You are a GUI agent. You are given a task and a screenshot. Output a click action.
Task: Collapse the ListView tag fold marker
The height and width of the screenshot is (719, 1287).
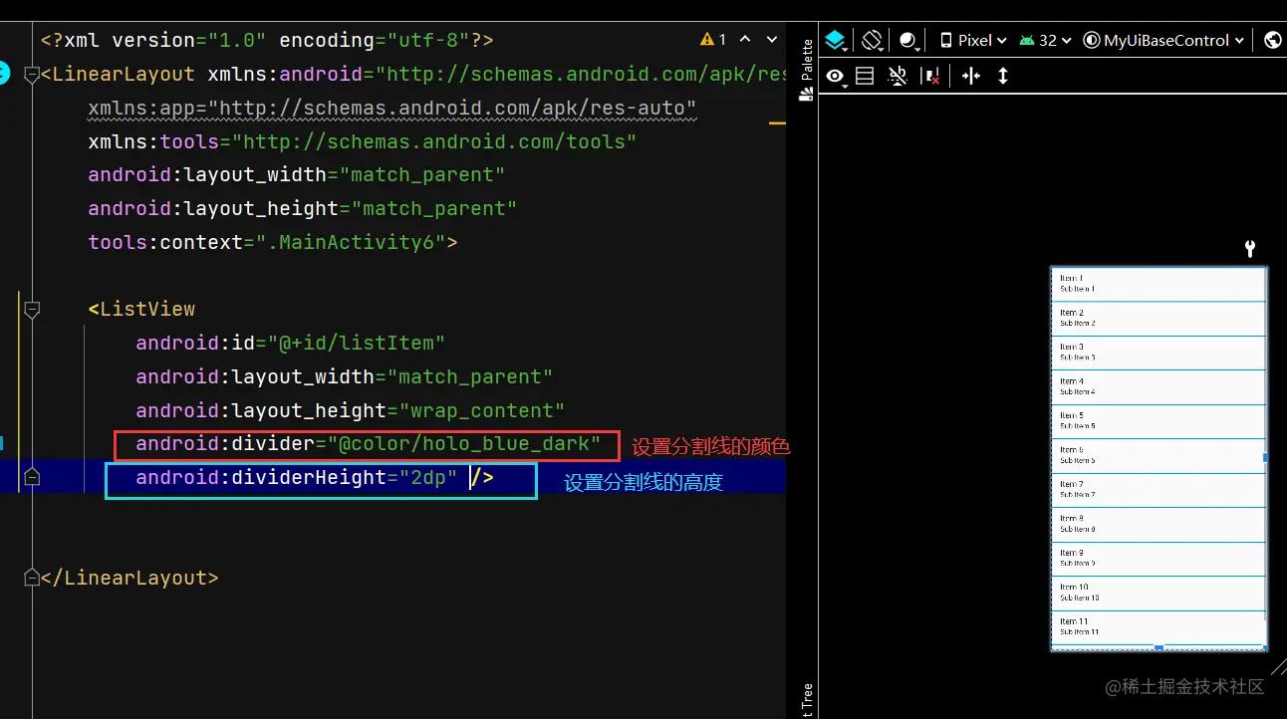click(32, 310)
